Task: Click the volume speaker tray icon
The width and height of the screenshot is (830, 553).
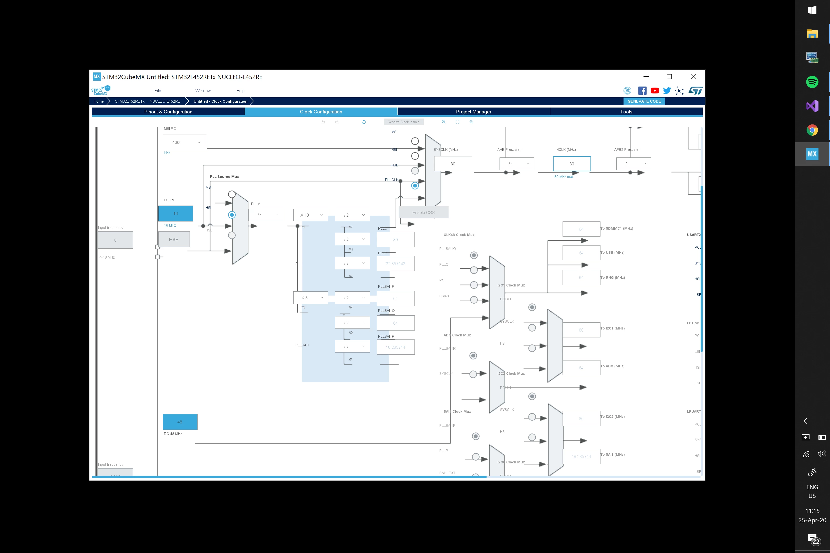Action: [x=822, y=454]
